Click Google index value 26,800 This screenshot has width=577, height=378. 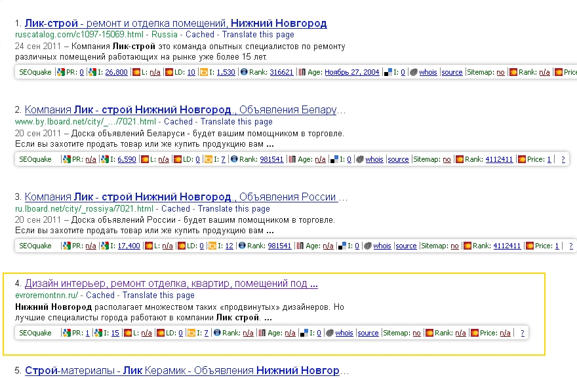(116, 73)
